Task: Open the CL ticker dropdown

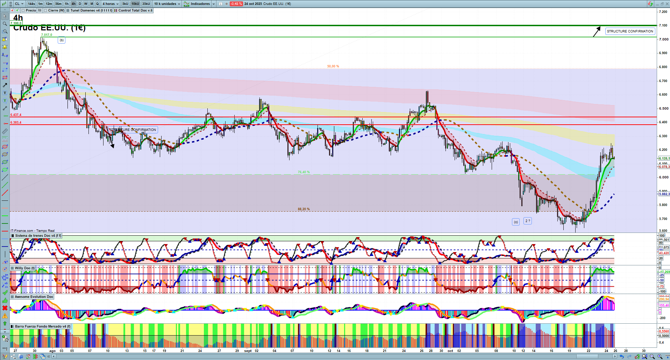Action: [x=19, y=4]
